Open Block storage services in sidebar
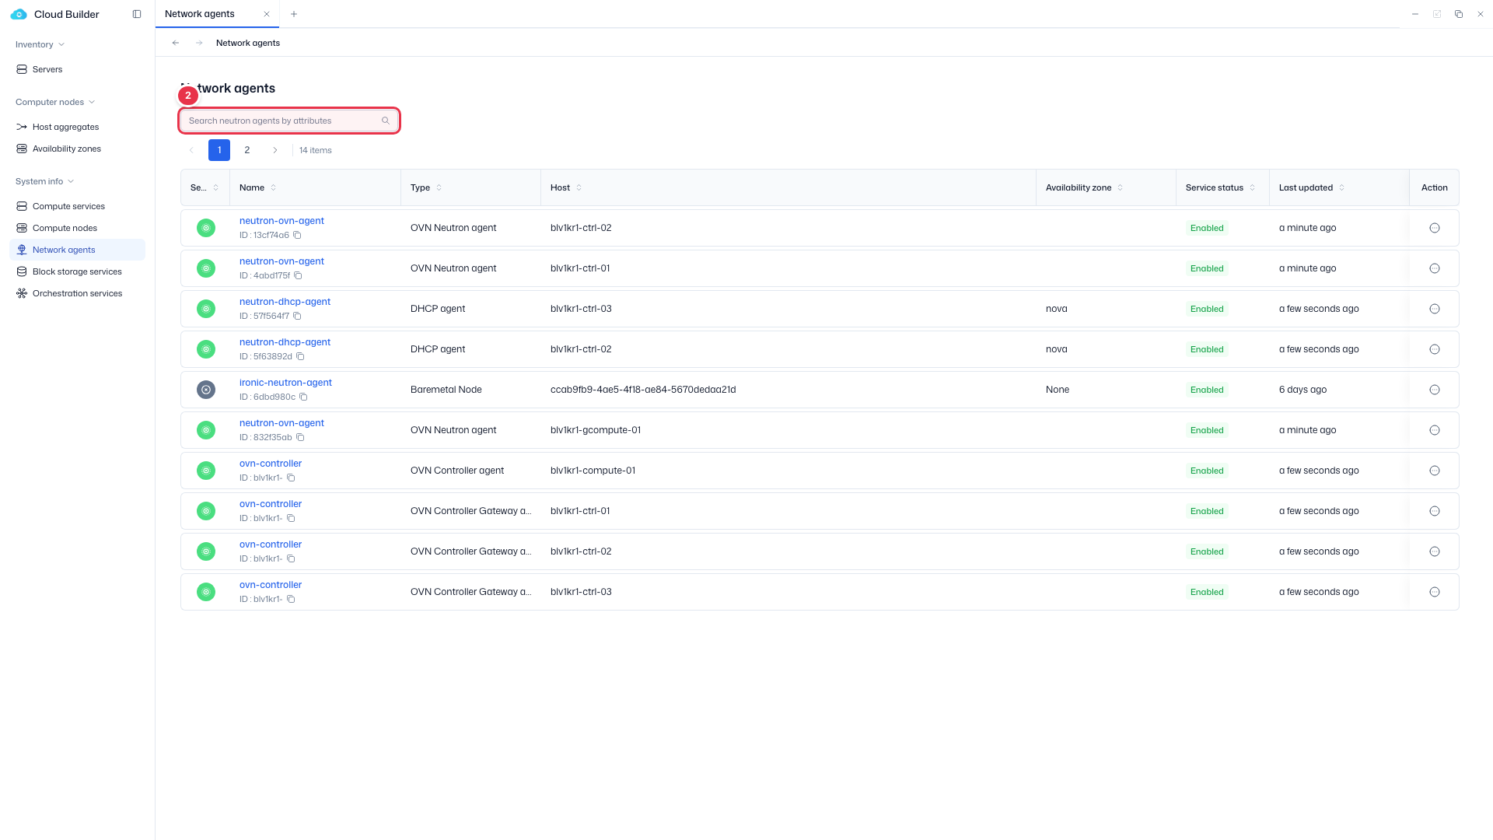 (x=77, y=271)
